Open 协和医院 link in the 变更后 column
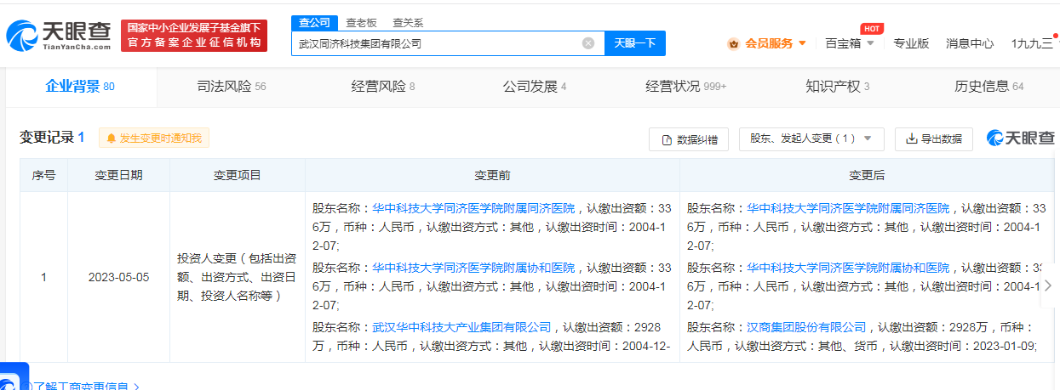 click(x=847, y=267)
